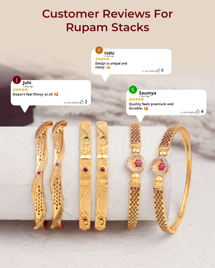Viewport: 215px width, 268px height.
Task: Click the five-star rating on Saumya's review
Action: pos(136,99)
